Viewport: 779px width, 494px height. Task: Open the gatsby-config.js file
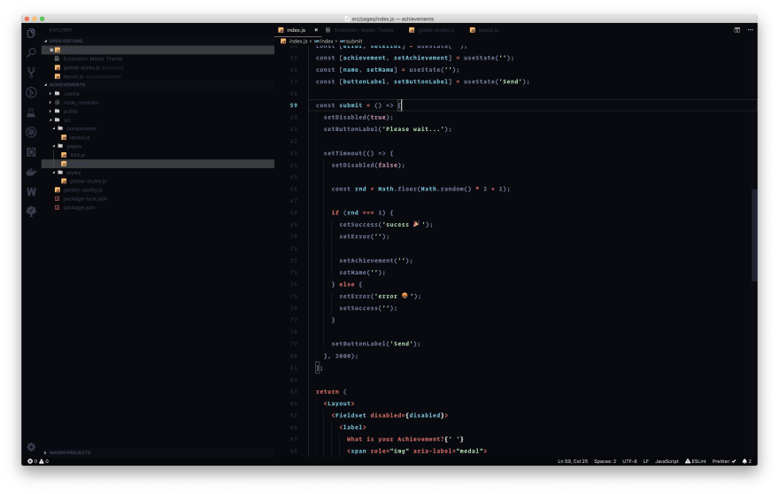tap(82, 189)
